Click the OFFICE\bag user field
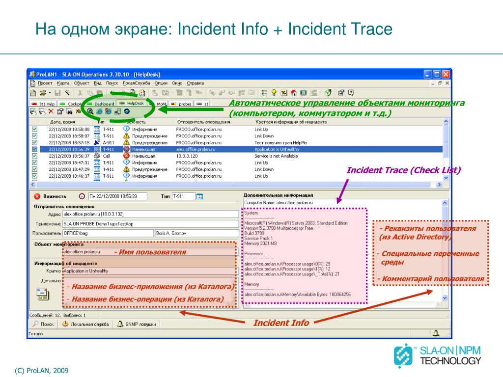 (108, 233)
